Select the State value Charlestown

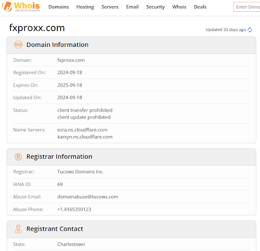click(71, 244)
